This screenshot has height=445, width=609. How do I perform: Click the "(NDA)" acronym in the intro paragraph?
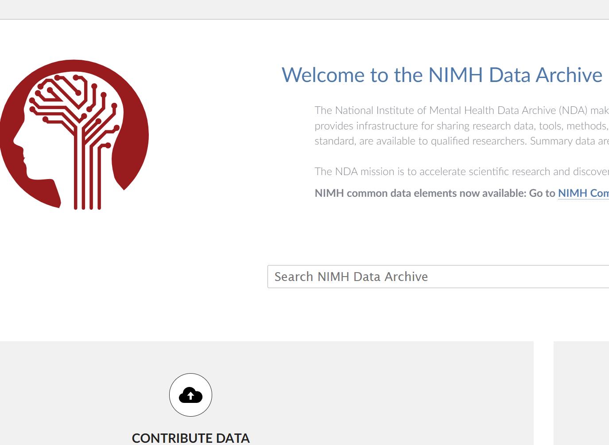pos(573,110)
